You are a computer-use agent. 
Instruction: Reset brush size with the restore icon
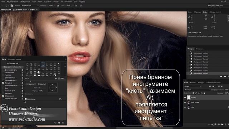pos(56,78)
